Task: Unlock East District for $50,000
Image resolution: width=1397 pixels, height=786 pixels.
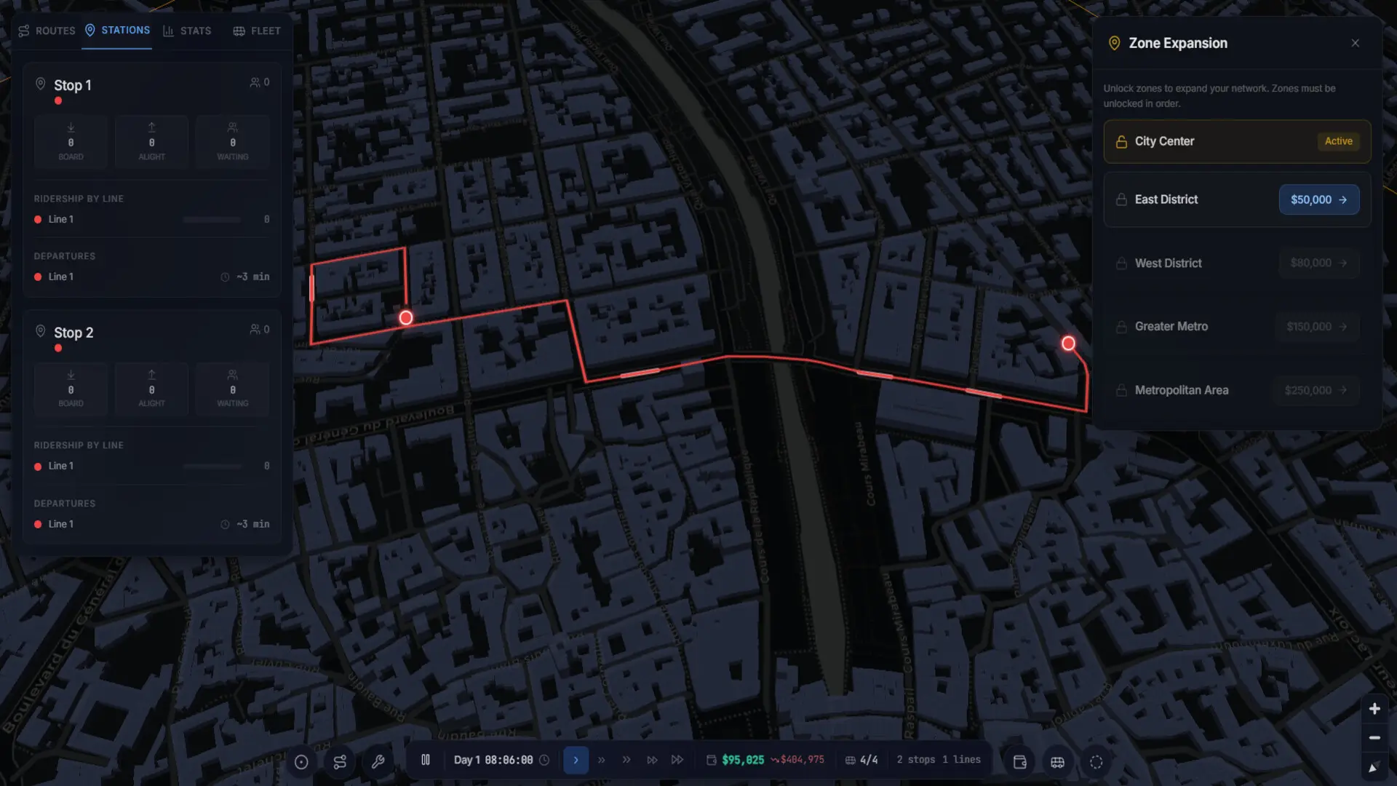Action: 1318,199
